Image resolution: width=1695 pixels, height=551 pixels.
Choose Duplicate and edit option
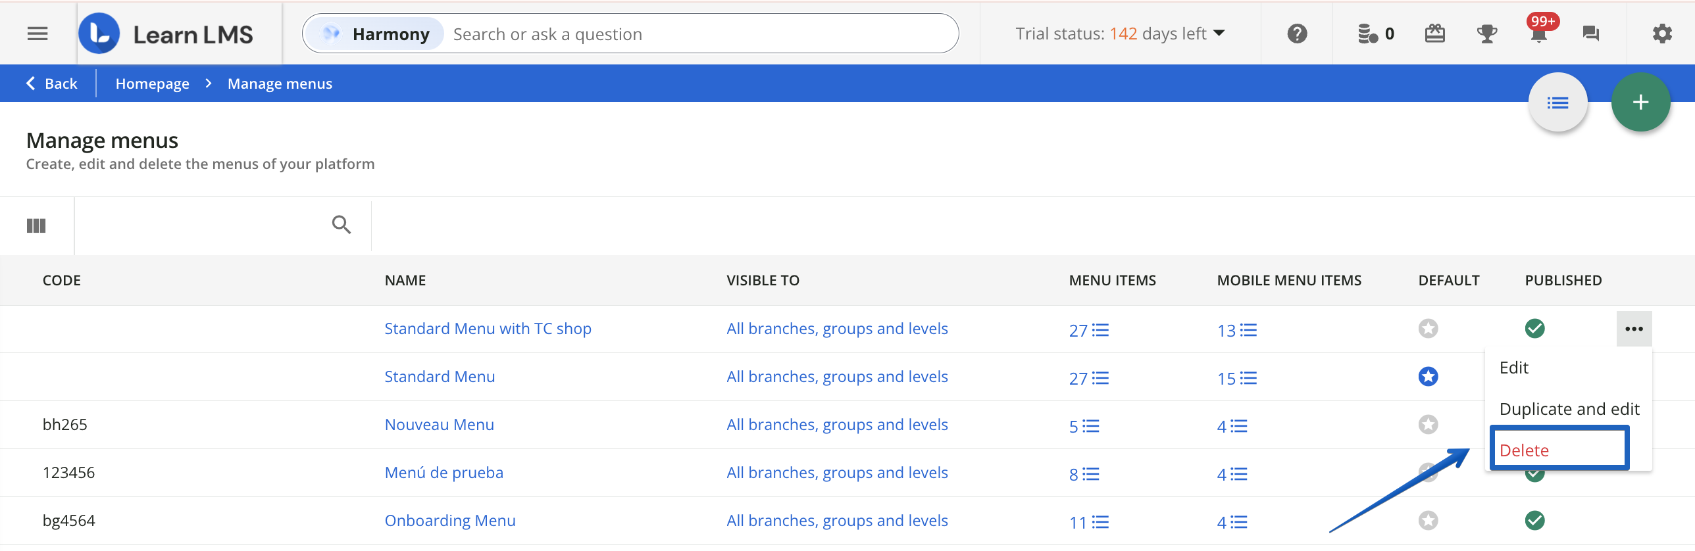(x=1569, y=409)
